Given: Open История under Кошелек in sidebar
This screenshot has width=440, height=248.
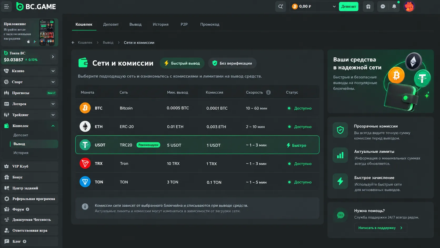Looking at the screenshot, I should 21,153.
